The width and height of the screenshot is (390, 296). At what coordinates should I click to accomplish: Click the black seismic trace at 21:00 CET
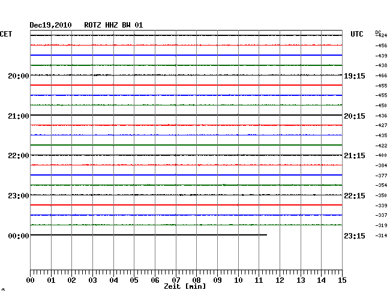tap(186, 115)
